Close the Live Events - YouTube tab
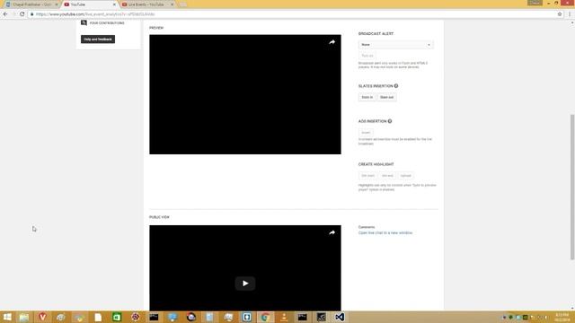 pyautogui.click(x=172, y=4)
